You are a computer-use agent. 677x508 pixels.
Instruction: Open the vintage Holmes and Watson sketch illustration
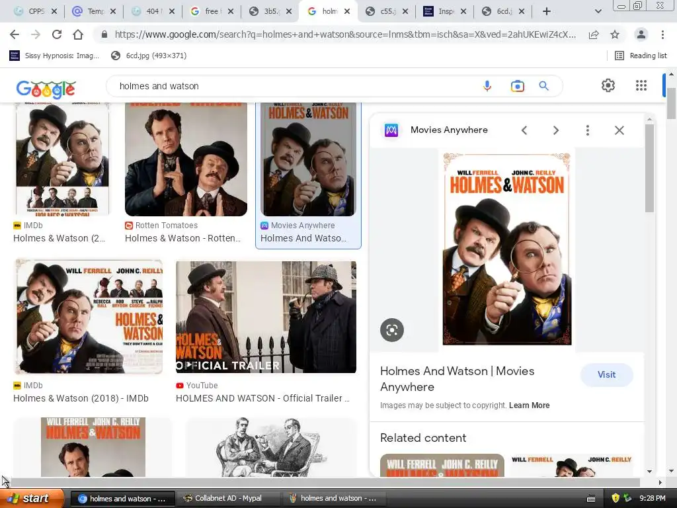click(271, 447)
